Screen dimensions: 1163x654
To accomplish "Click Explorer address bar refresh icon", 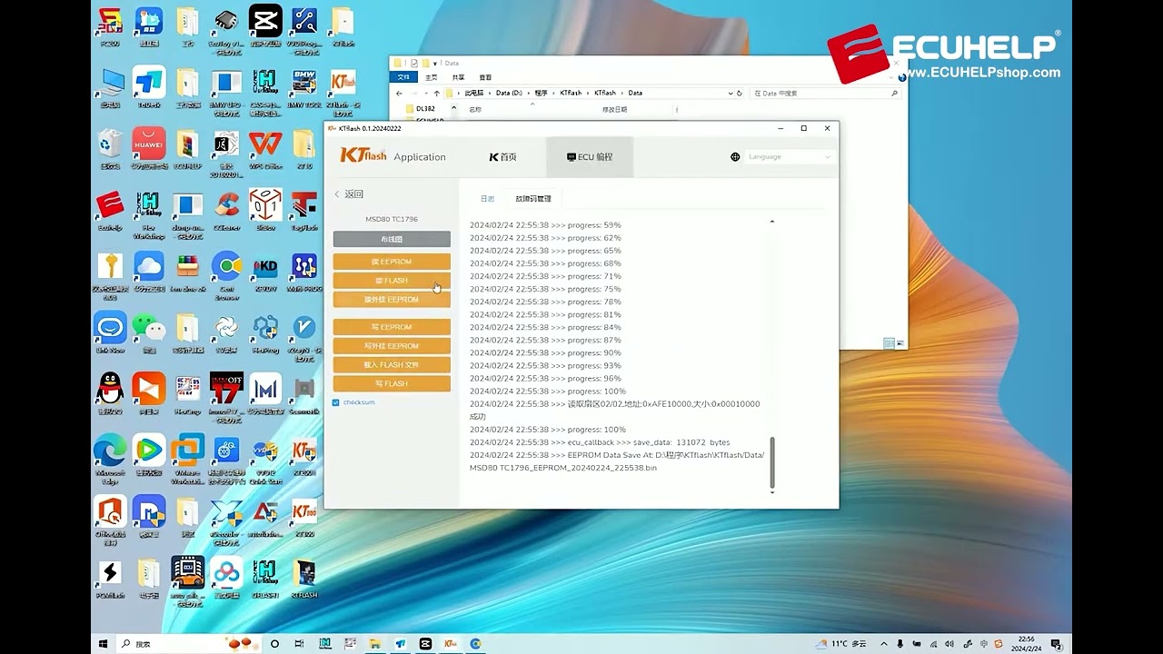I will [x=740, y=94].
